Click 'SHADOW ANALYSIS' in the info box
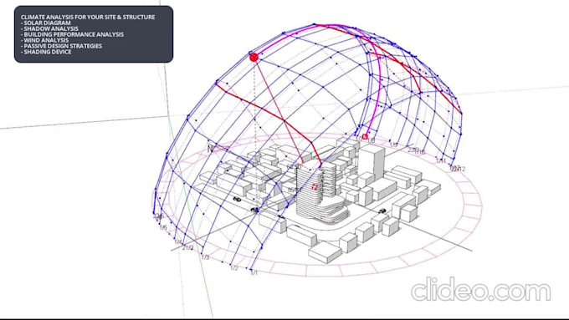The width and height of the screenshot is (569, 320). coord(51,28)
